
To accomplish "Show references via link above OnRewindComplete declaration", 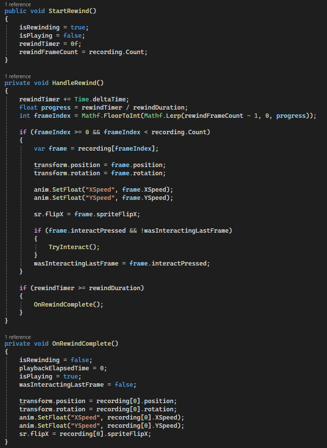I will point(17,337).
